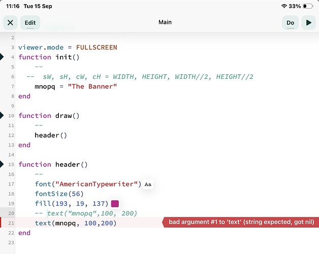Image resolution: width=319 pixels, height=254 pixels.
Task: Tap the Wi-Fi status icon
Action: tap(284, 6)
